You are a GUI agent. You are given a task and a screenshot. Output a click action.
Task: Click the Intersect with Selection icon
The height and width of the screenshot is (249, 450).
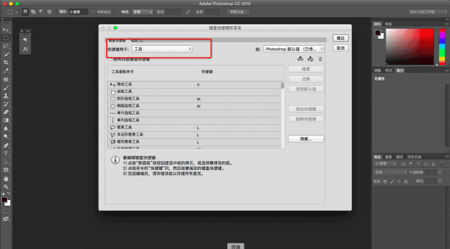pyautogui.click(x=49, y=11)
